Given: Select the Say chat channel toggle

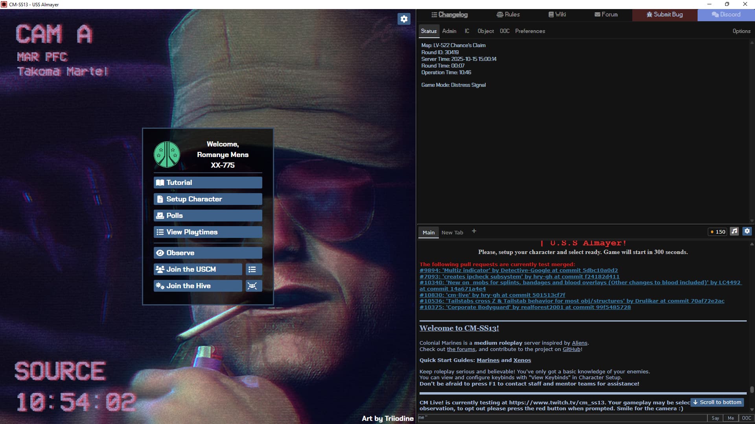Looking at the screenshot, I should [x=715, y=418].
